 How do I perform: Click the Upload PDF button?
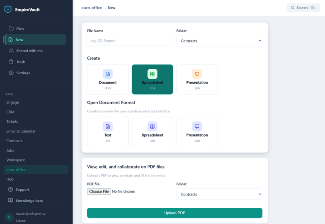tap(174, 213)
